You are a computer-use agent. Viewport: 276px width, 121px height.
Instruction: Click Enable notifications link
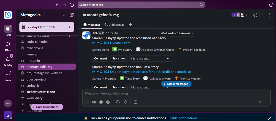click(182, 118)
